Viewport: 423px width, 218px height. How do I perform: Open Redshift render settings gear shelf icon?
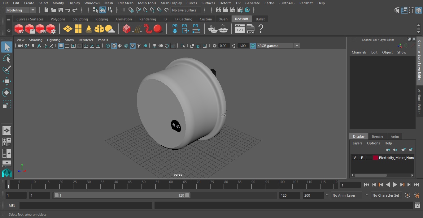tap(51, 29)
